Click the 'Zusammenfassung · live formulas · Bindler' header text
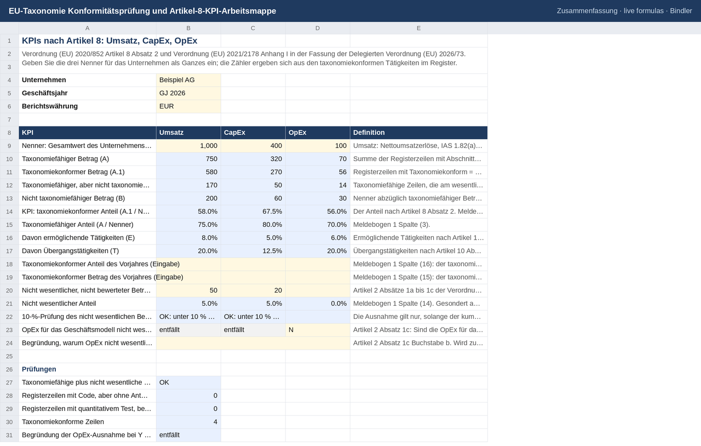701x446 pixels. click(x=624, y=11)
